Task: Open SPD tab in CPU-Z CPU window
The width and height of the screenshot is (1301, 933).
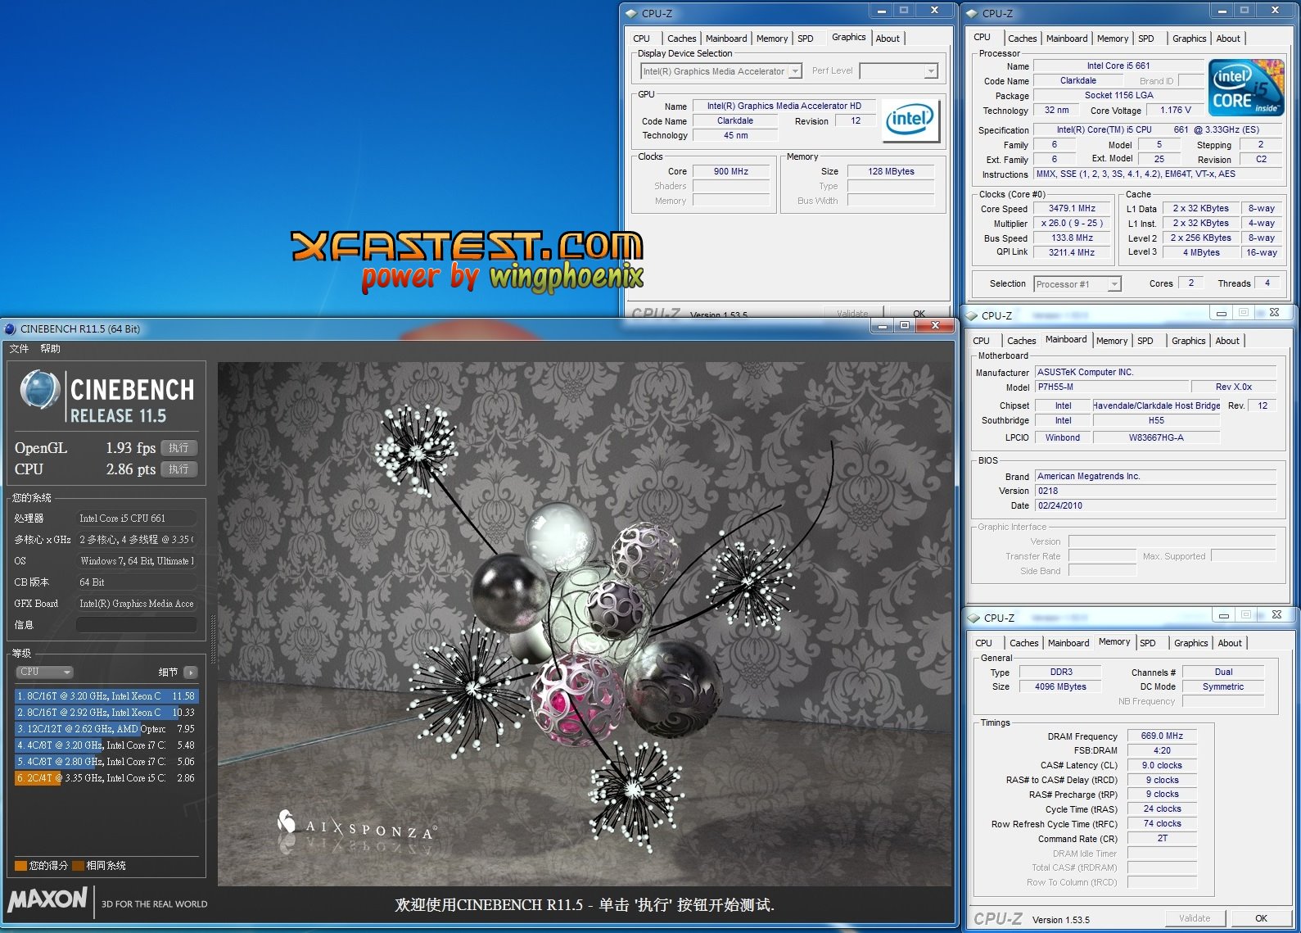Action: (x=1146, y=38)
